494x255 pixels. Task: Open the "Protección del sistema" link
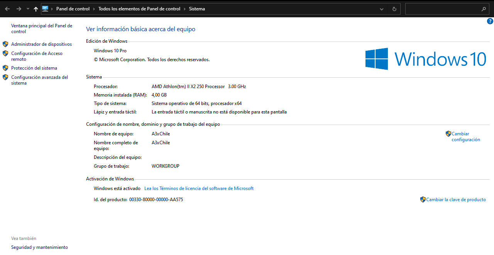[x=34, y=68]
